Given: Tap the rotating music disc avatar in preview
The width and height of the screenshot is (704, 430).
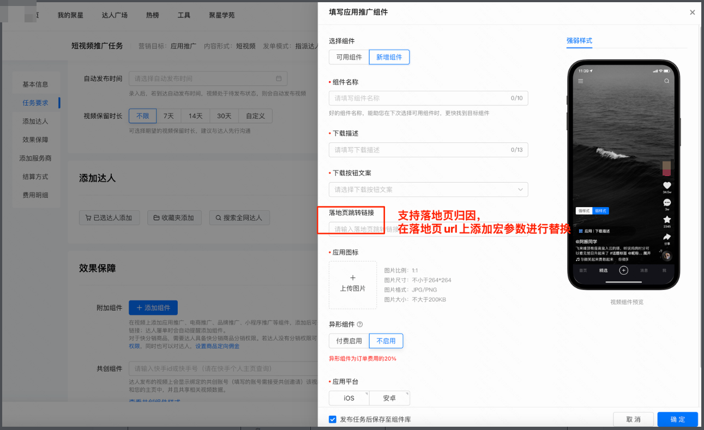Looking at the screenshot, I should pos(666,256).
